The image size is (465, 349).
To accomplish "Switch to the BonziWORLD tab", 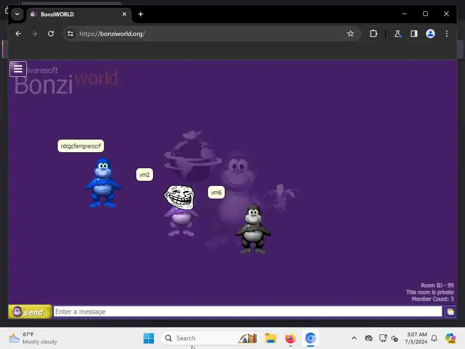I will click(79, 14).
